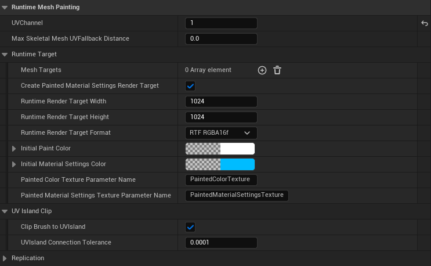431x266 pixels.
Task: Select the Clip Brush to UVIsland label
Action: (53, 227)
